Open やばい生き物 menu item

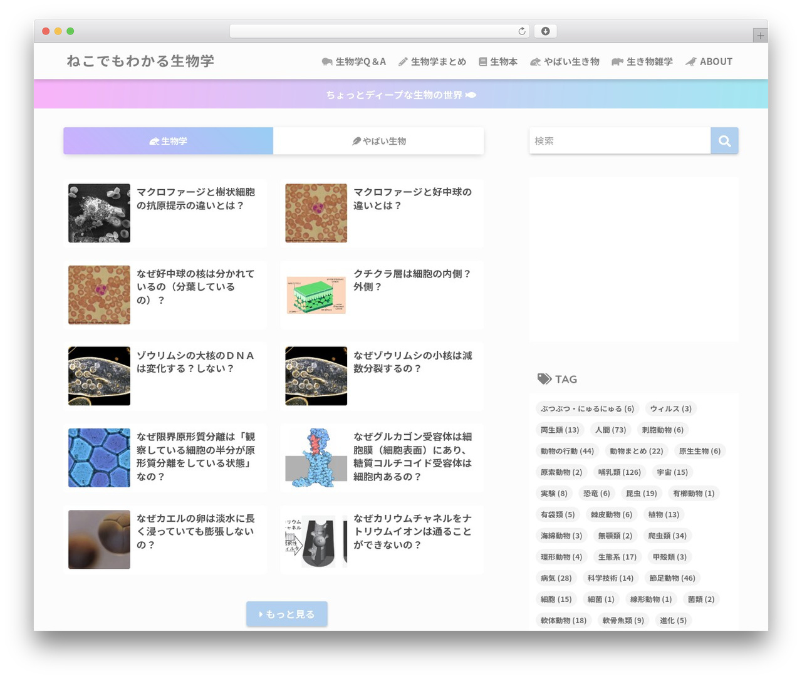tap(565, 61)
